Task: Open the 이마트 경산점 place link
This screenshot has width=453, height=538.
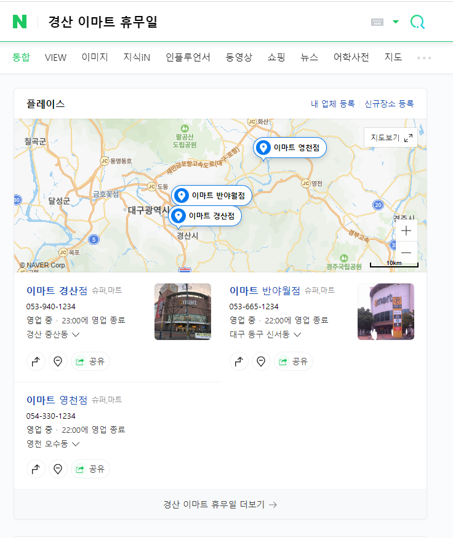Action: pyautogui.click(x=57, y=291)
